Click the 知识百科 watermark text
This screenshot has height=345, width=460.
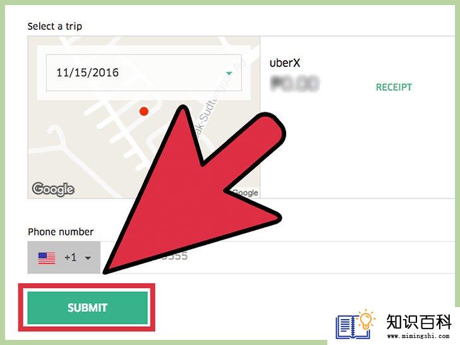point(418,322)
